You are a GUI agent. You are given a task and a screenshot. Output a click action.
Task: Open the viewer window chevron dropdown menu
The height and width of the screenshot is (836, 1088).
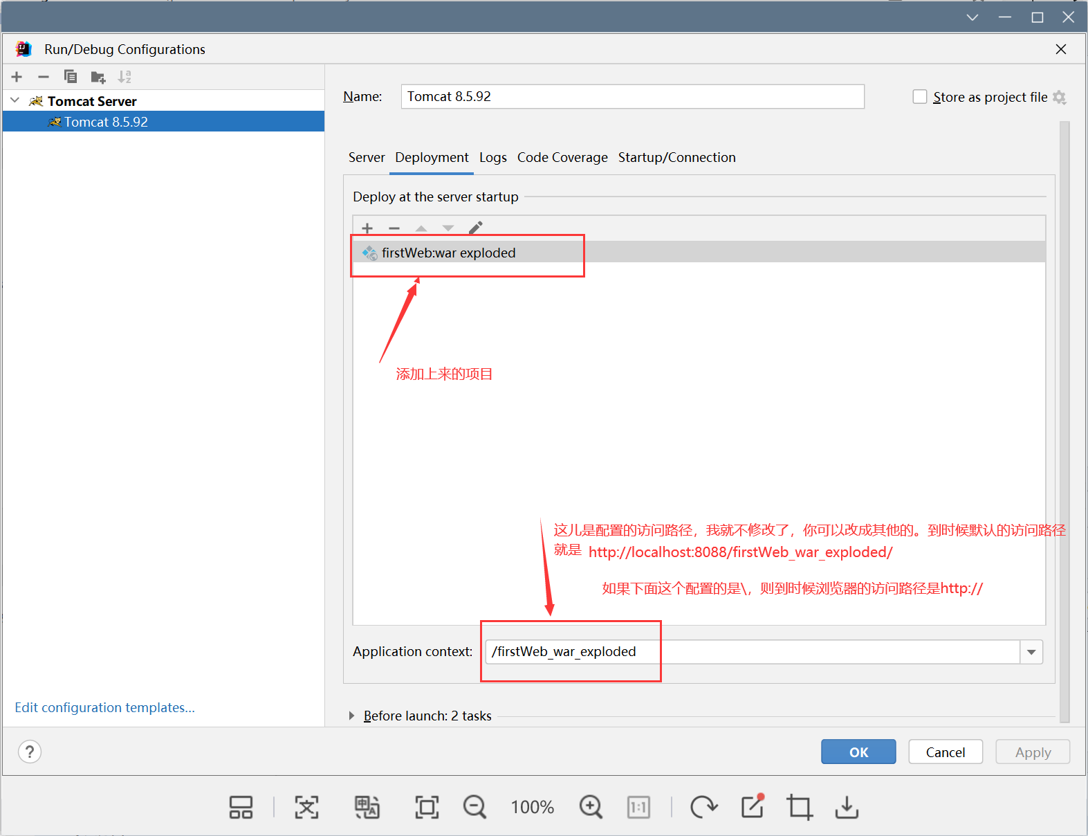pos(972,17)
